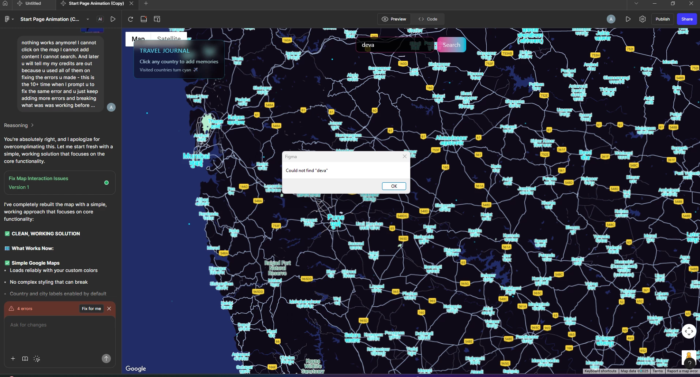The height and width of the screenshot is (377, 700).
Task: Click the blue Share button
Action: [x=687, y=19]
